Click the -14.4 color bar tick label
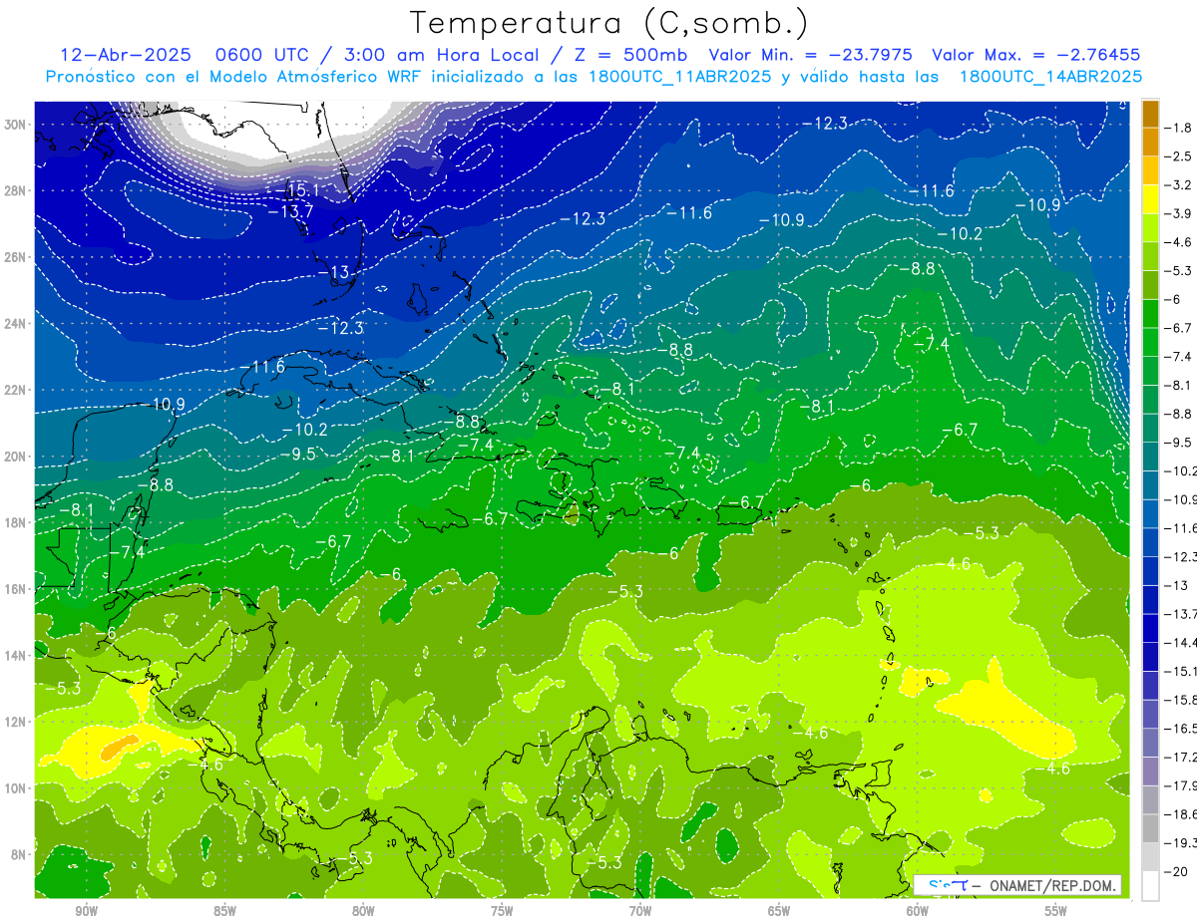1197x924 pixels. 1181,642
